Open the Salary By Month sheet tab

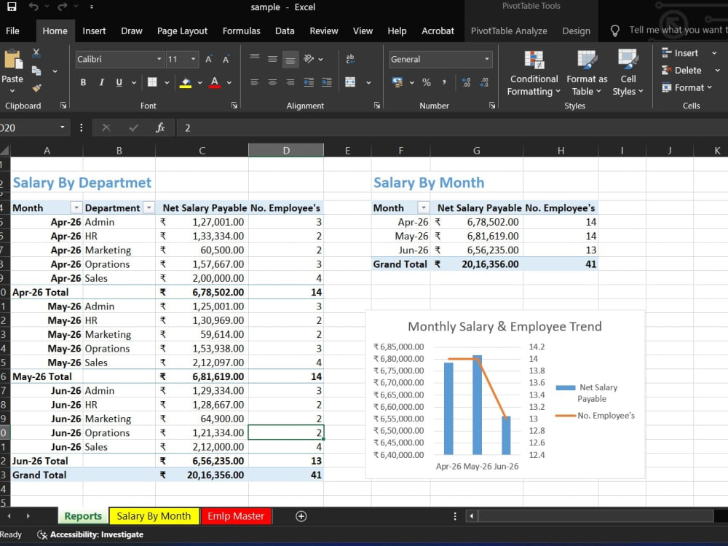point(154,516)
